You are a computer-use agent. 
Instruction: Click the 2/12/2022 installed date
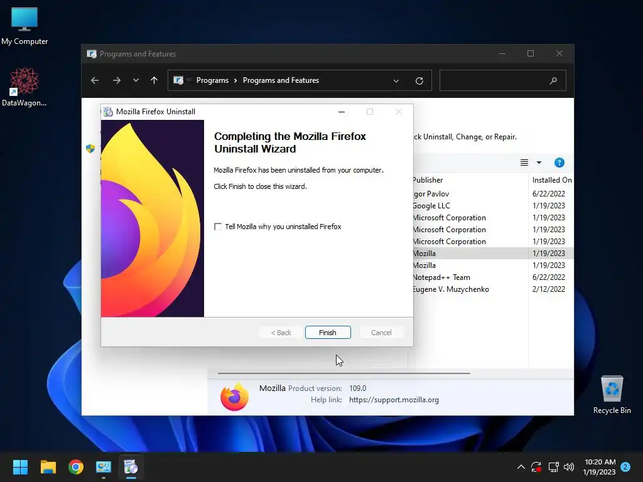click(x=549, y=289)
